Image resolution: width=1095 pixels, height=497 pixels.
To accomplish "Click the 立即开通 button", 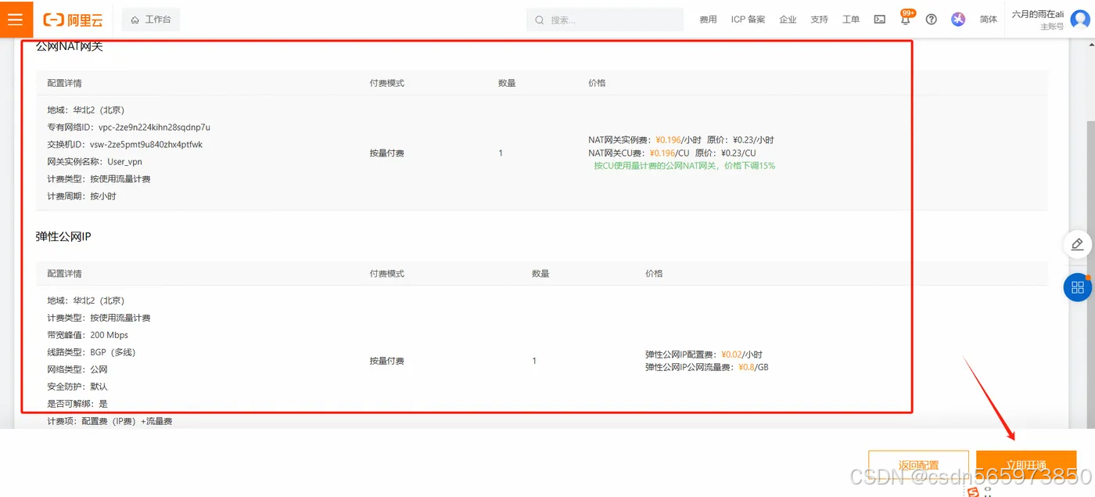I will [x=1026, y=465].
